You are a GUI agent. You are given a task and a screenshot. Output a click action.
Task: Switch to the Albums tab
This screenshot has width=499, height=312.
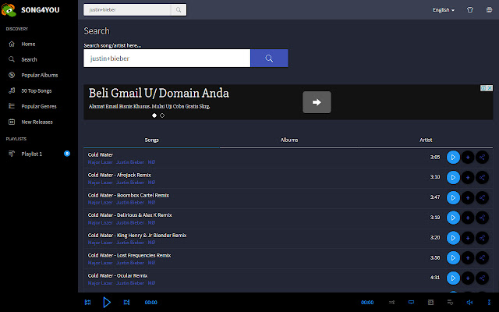coord(289,140)
